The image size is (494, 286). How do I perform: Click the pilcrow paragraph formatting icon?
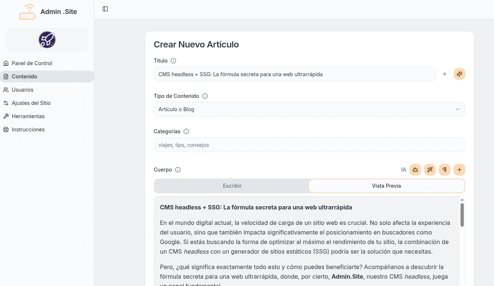(x=445, y=170)
